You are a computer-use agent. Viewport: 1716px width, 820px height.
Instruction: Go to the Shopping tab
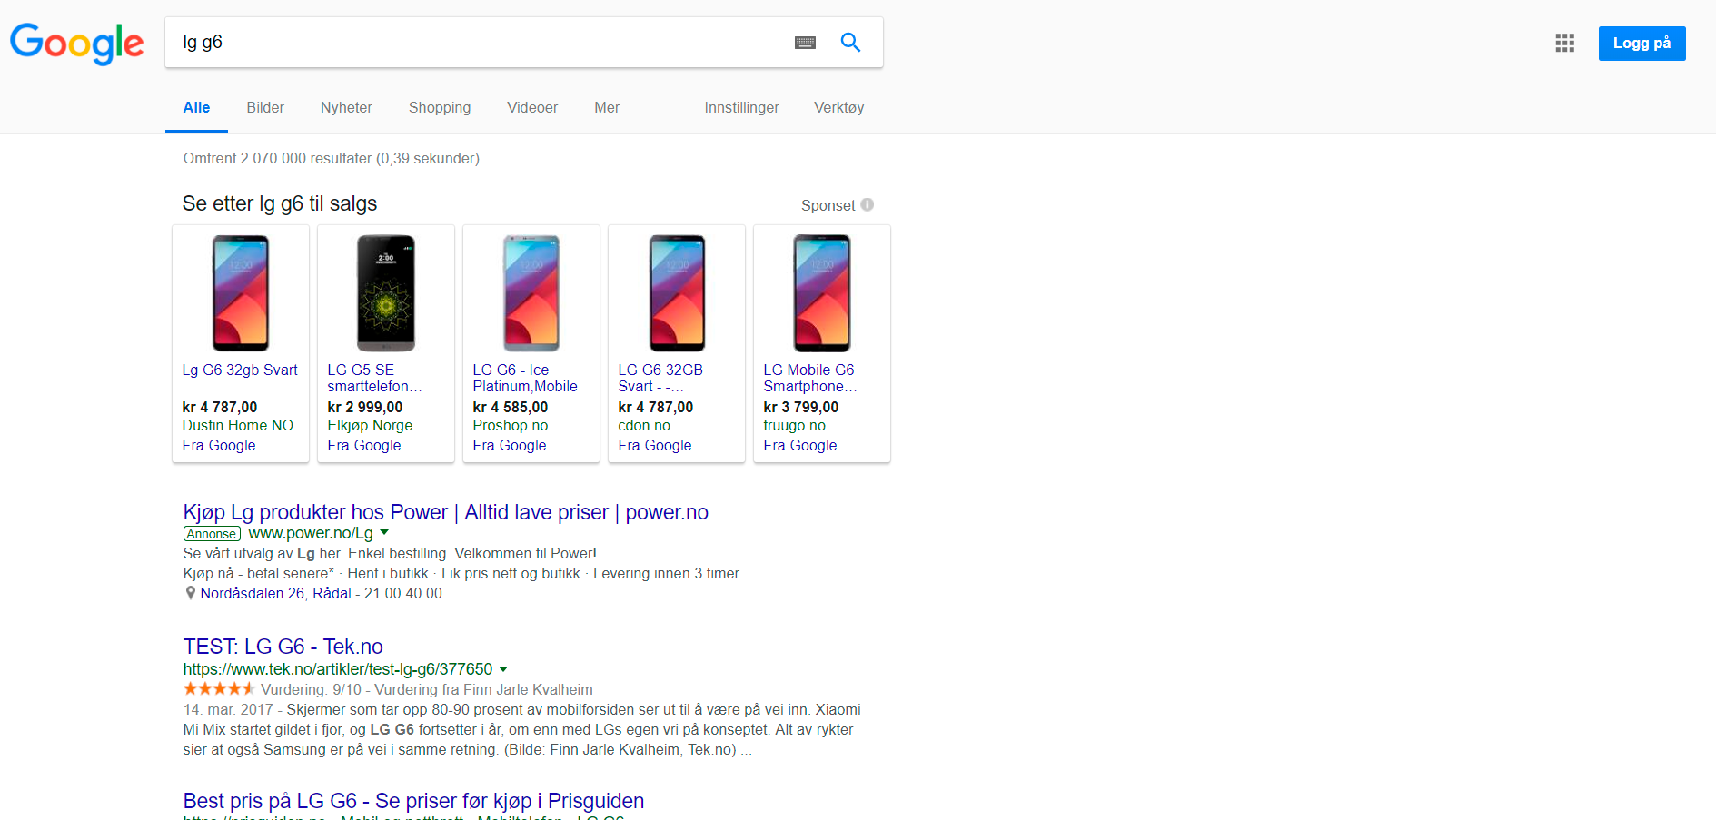440,107
